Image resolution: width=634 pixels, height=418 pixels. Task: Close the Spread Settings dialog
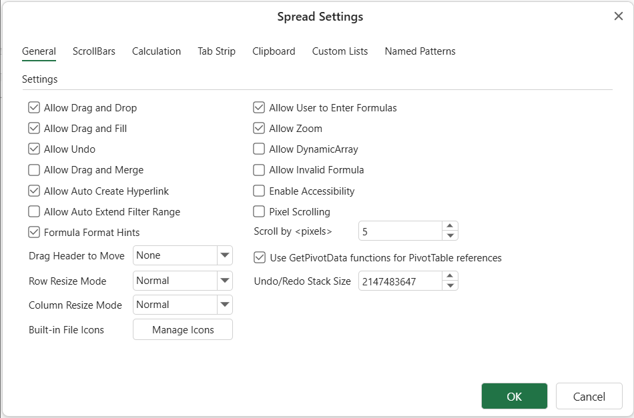pos(618,17)
